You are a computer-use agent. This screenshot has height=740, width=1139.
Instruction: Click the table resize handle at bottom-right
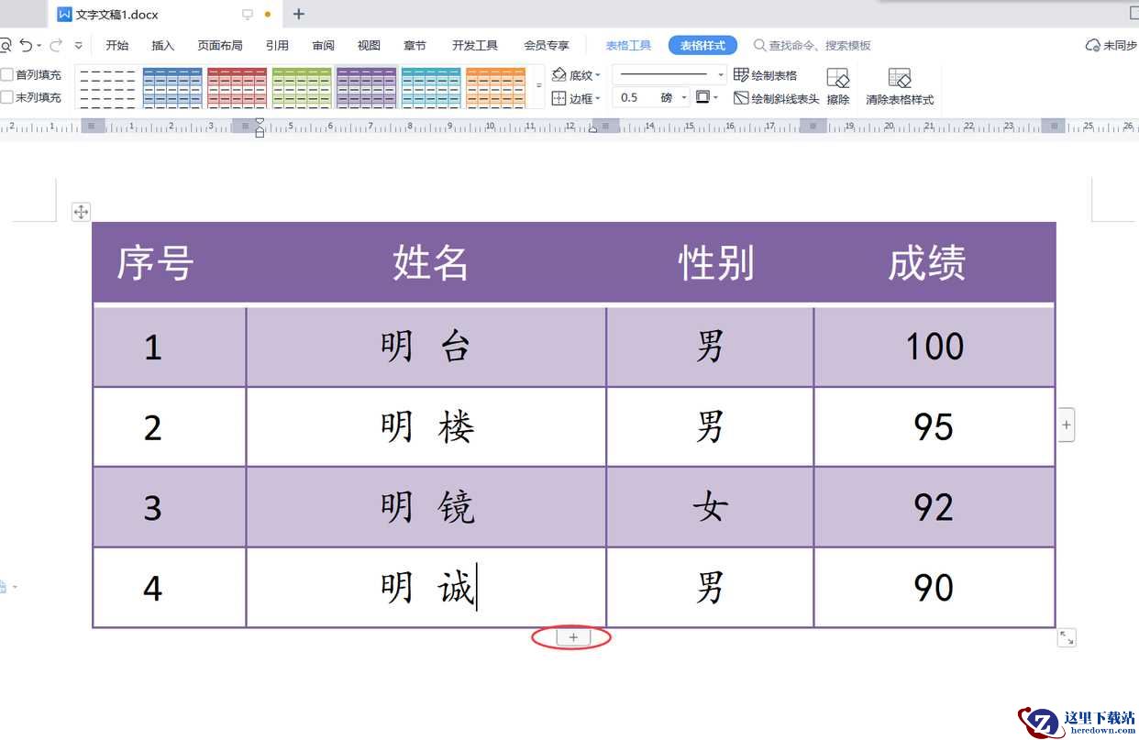[x=1066, y=637]
